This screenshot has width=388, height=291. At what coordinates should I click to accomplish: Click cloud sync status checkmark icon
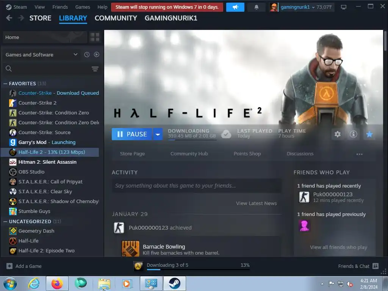[226, 134]
